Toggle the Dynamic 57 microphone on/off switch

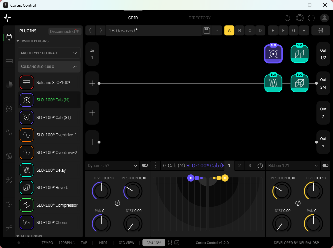coord(145,165)
